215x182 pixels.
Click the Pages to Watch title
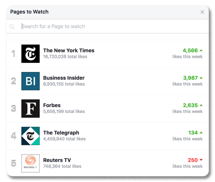29,12
